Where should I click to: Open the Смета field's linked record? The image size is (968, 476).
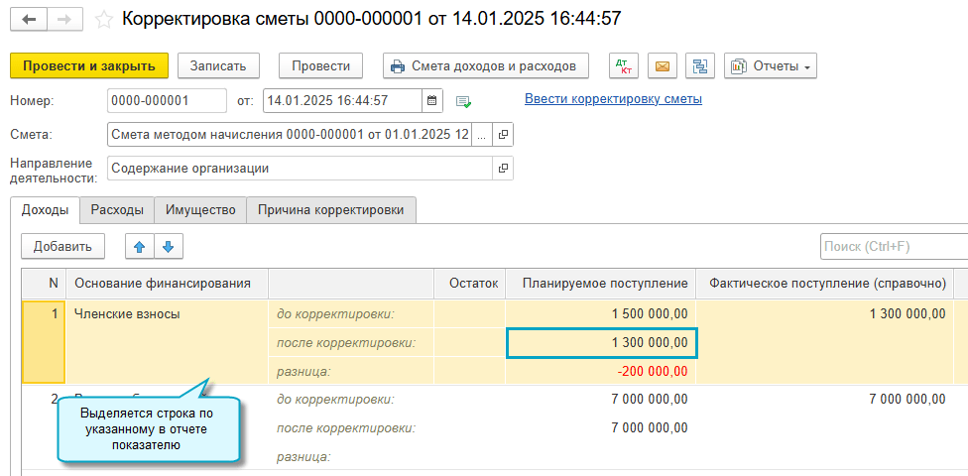[502, 135]
